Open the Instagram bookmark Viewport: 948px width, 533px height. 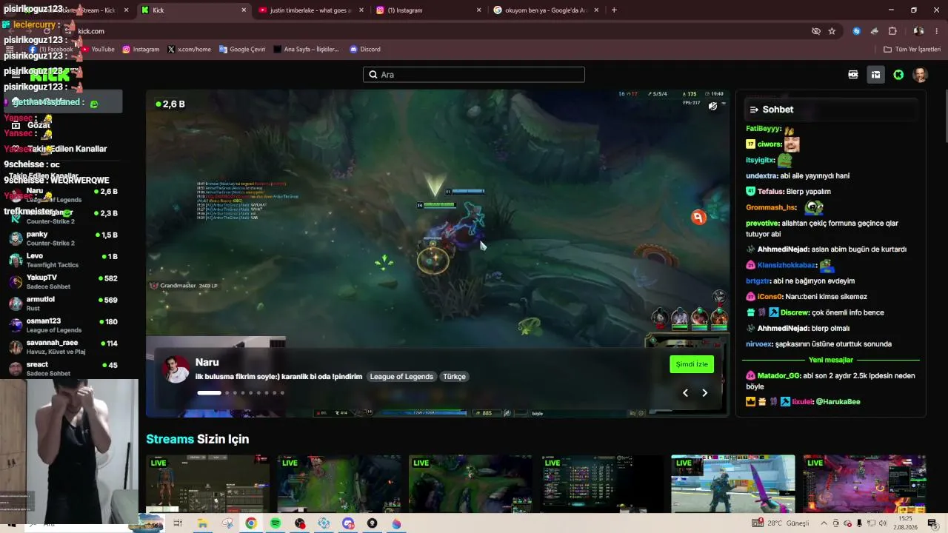point(141,50)
